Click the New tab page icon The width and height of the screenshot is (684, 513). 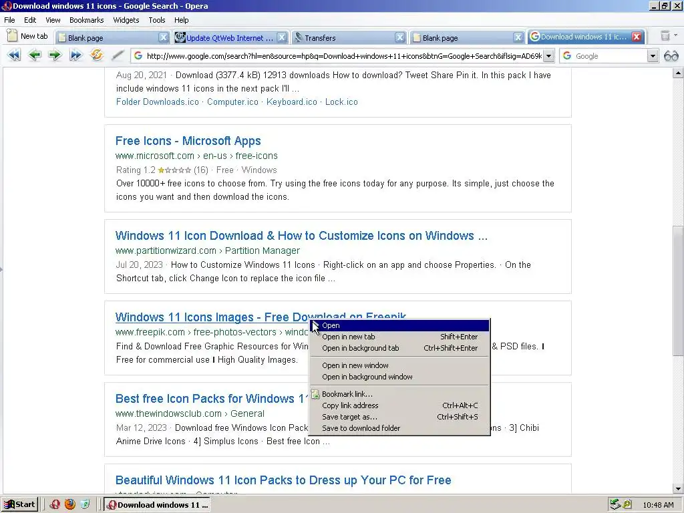click(x=13, y=36)
